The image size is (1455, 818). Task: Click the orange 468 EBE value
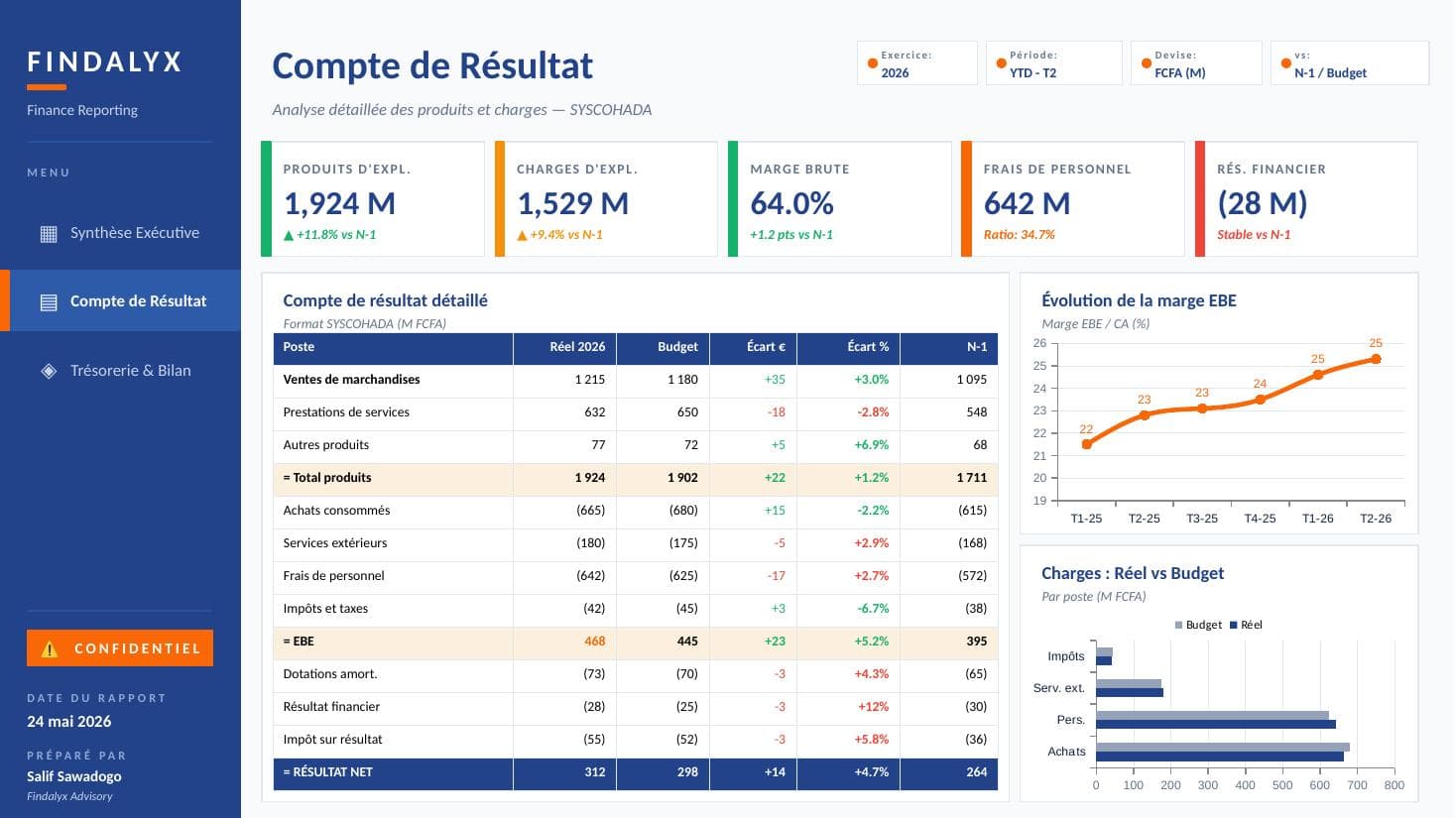pos(594,642)
